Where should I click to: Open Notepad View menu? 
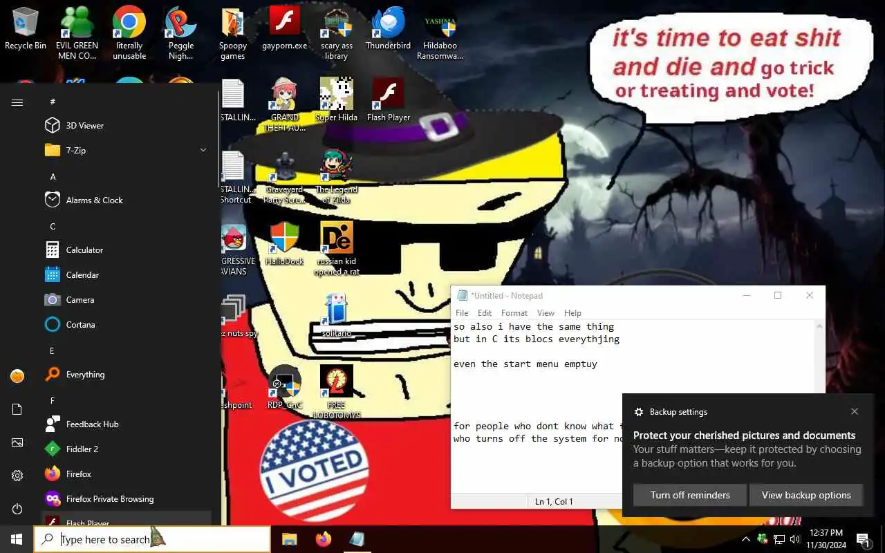point(546,312)
